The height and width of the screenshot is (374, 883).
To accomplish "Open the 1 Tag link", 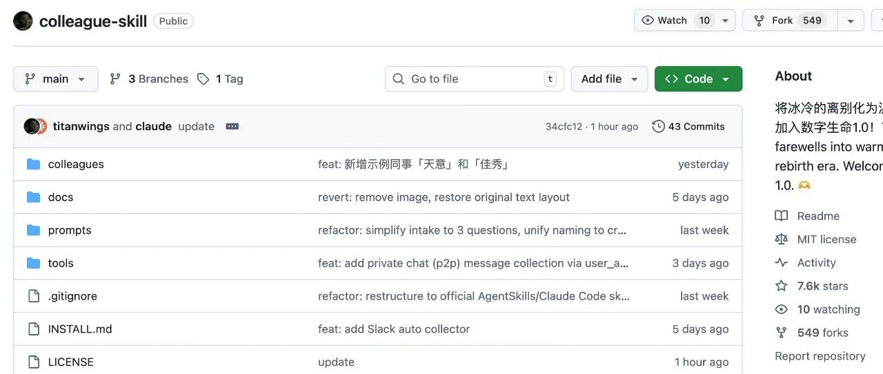I will coord(229,79).
